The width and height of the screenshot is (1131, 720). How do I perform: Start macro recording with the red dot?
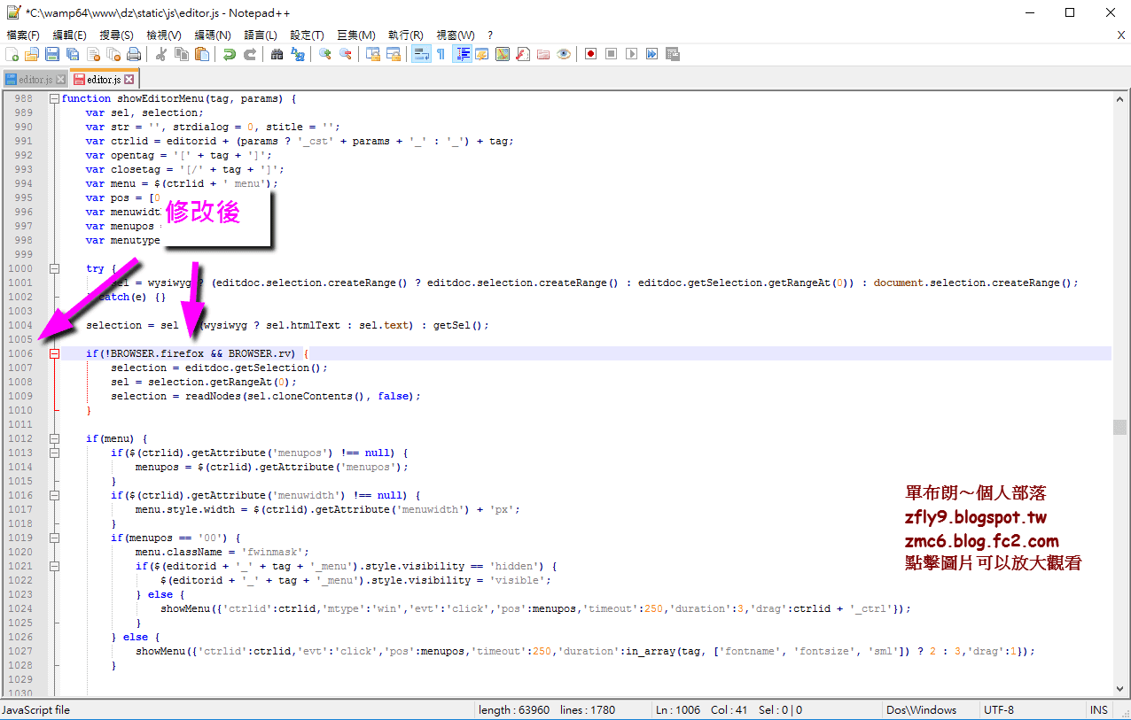click(590, 54)
